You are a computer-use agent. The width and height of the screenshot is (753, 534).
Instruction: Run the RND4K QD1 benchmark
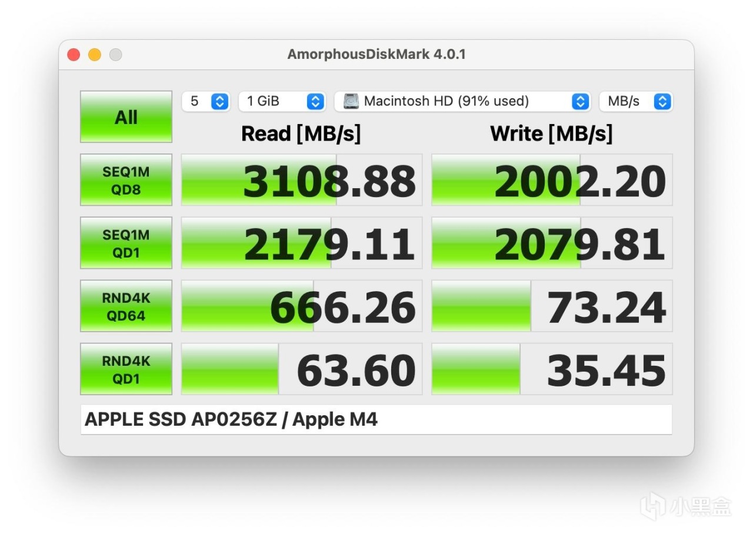[x=126, y=369]
